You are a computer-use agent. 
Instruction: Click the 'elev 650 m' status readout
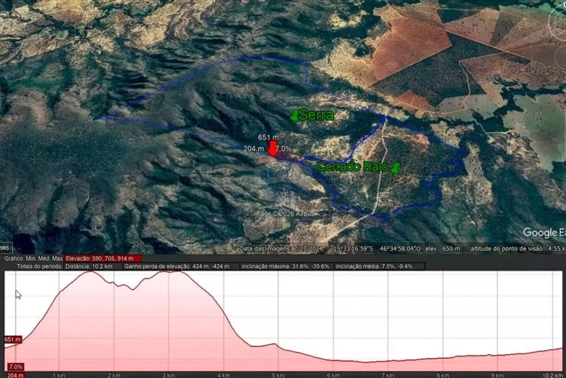[x=442, y=249]
